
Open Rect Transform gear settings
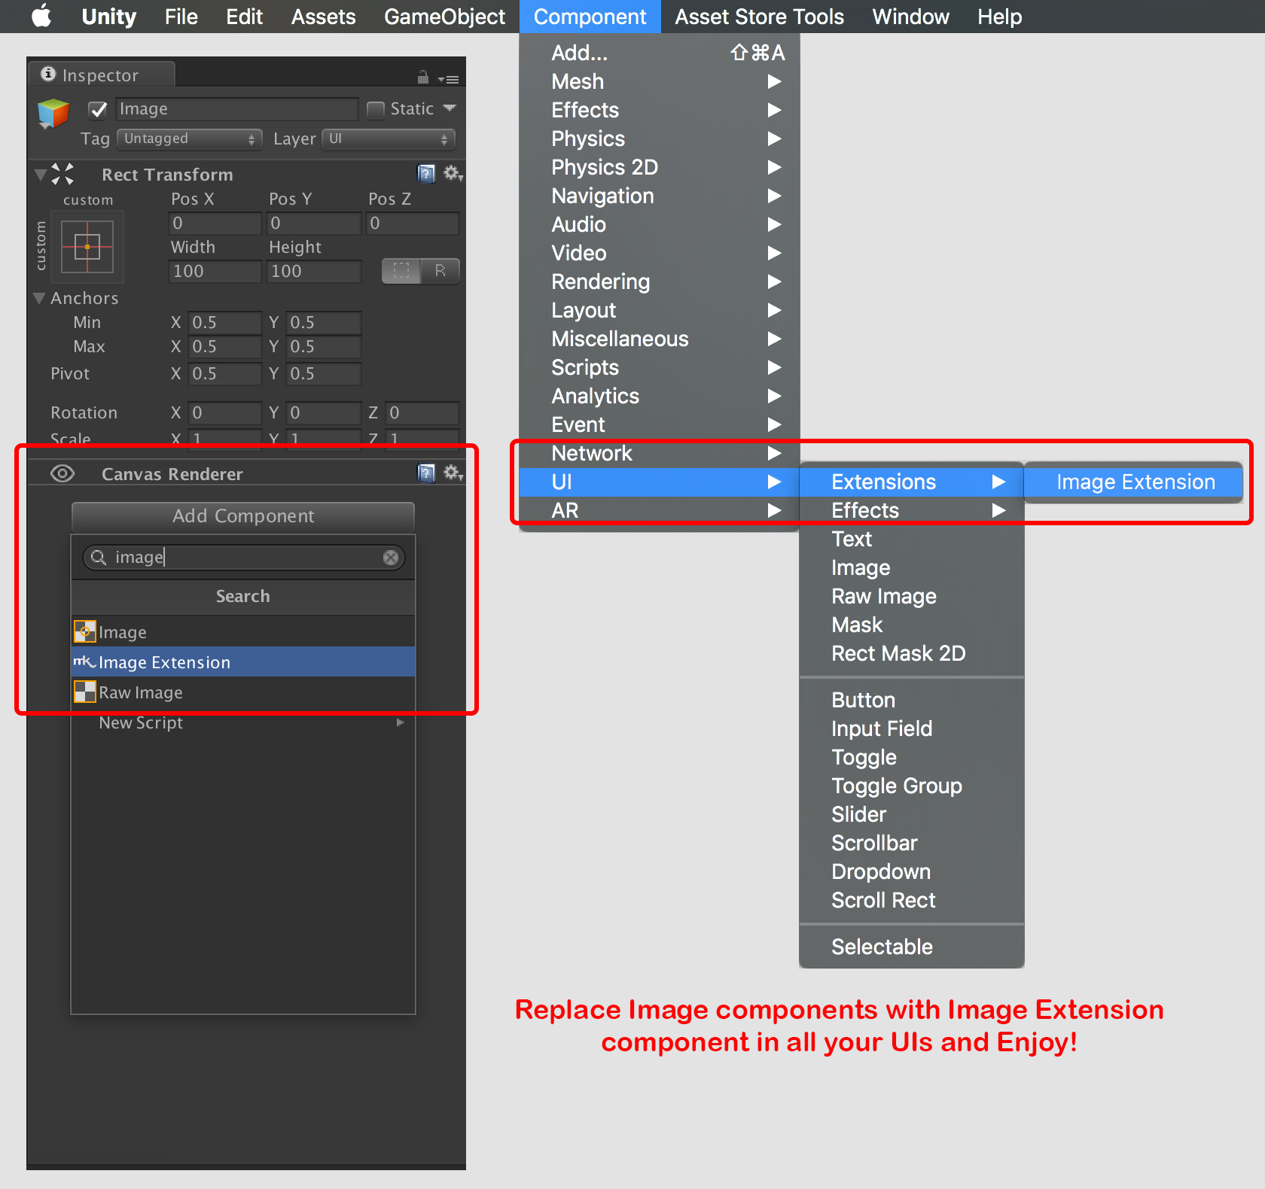pos(453,174)
